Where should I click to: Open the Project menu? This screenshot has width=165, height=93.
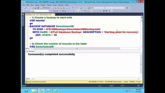click(x=43, y=5)
